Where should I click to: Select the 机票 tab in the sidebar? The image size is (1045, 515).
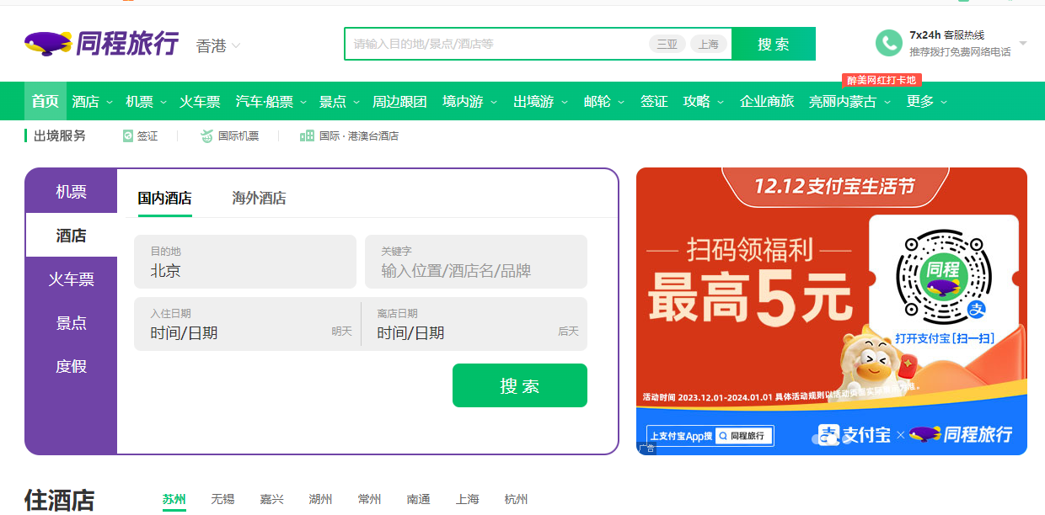[x=71, y=192]
